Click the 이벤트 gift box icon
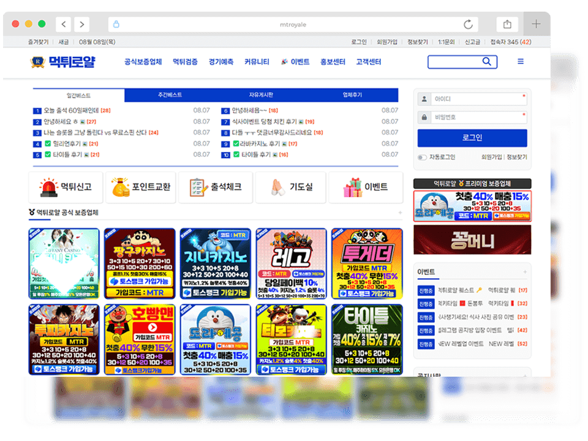The height and width of the screenshot is (441, 588). pyautogui.click(x=353, y=187)
